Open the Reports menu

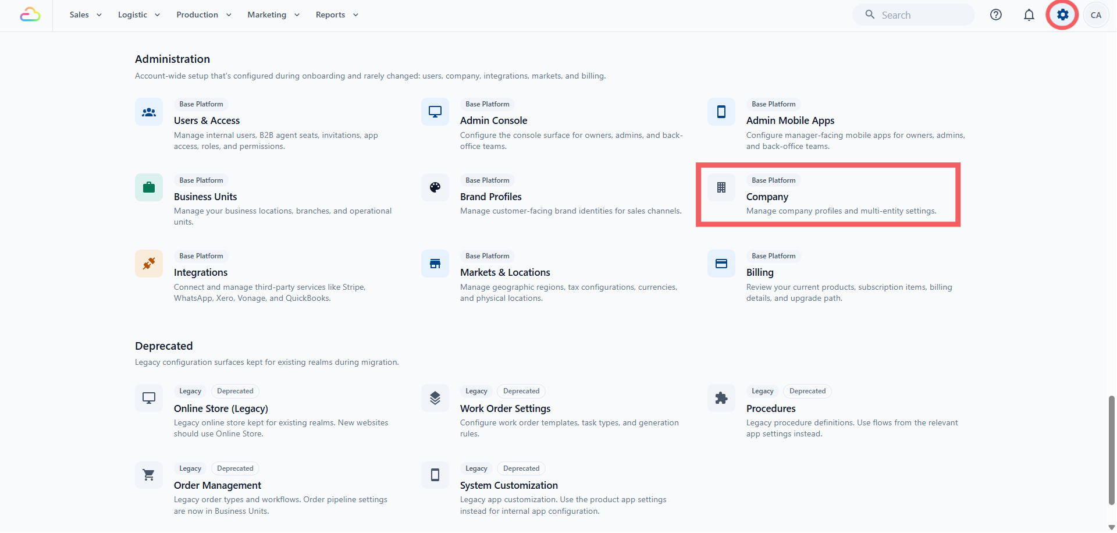coord(337,15)
